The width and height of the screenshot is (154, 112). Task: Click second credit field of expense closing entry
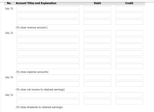pyautogui.click(x=129, y=40)
